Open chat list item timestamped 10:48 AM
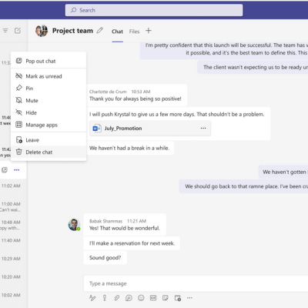Image resolution: width=308 pixels, height=308 pixels. [11, 225]
